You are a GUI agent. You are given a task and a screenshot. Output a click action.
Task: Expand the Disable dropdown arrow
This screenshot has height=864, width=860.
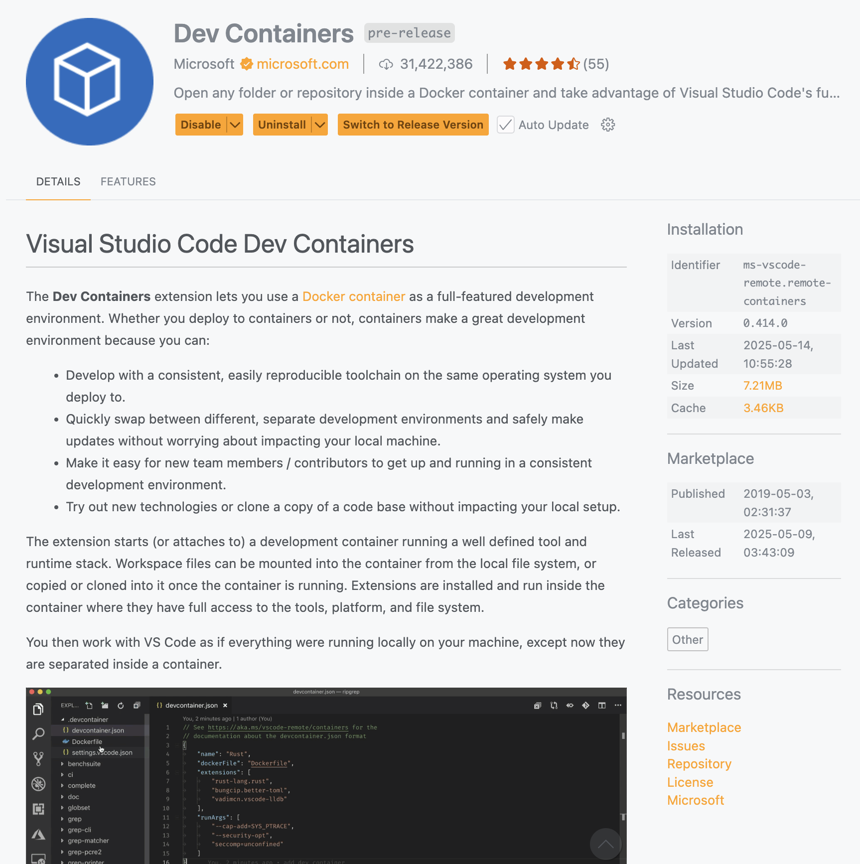coord(235,125)
